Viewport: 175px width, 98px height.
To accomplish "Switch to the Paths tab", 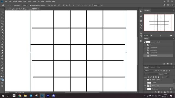I will [158, 67].
